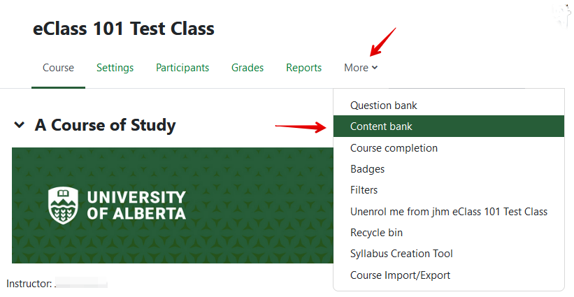Open the More dropdown menu
The height and width of the screenshot is (297, 574).
361,68
